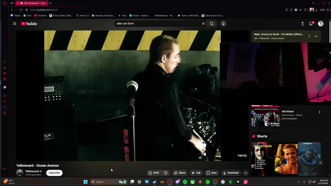Open browser downloads tray icon
The height and width of the screenshot is (186, 331).
(x=317, y=10)
